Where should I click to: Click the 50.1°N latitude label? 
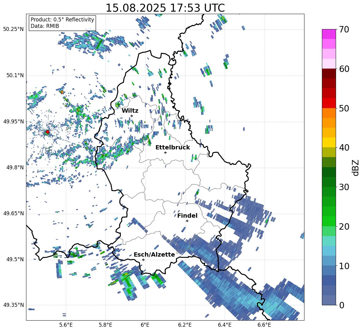coord(15,75)
